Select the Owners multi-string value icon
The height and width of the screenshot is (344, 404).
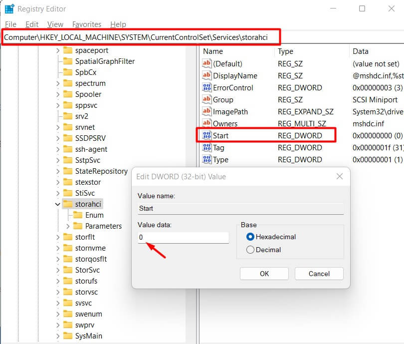[x=206, y=123]
